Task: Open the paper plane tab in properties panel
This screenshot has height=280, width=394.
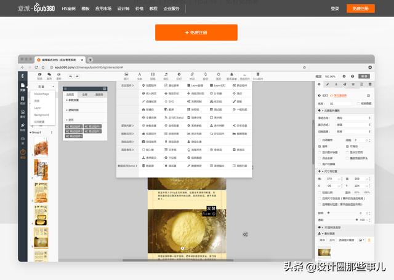Action: (x=345, y=85)
